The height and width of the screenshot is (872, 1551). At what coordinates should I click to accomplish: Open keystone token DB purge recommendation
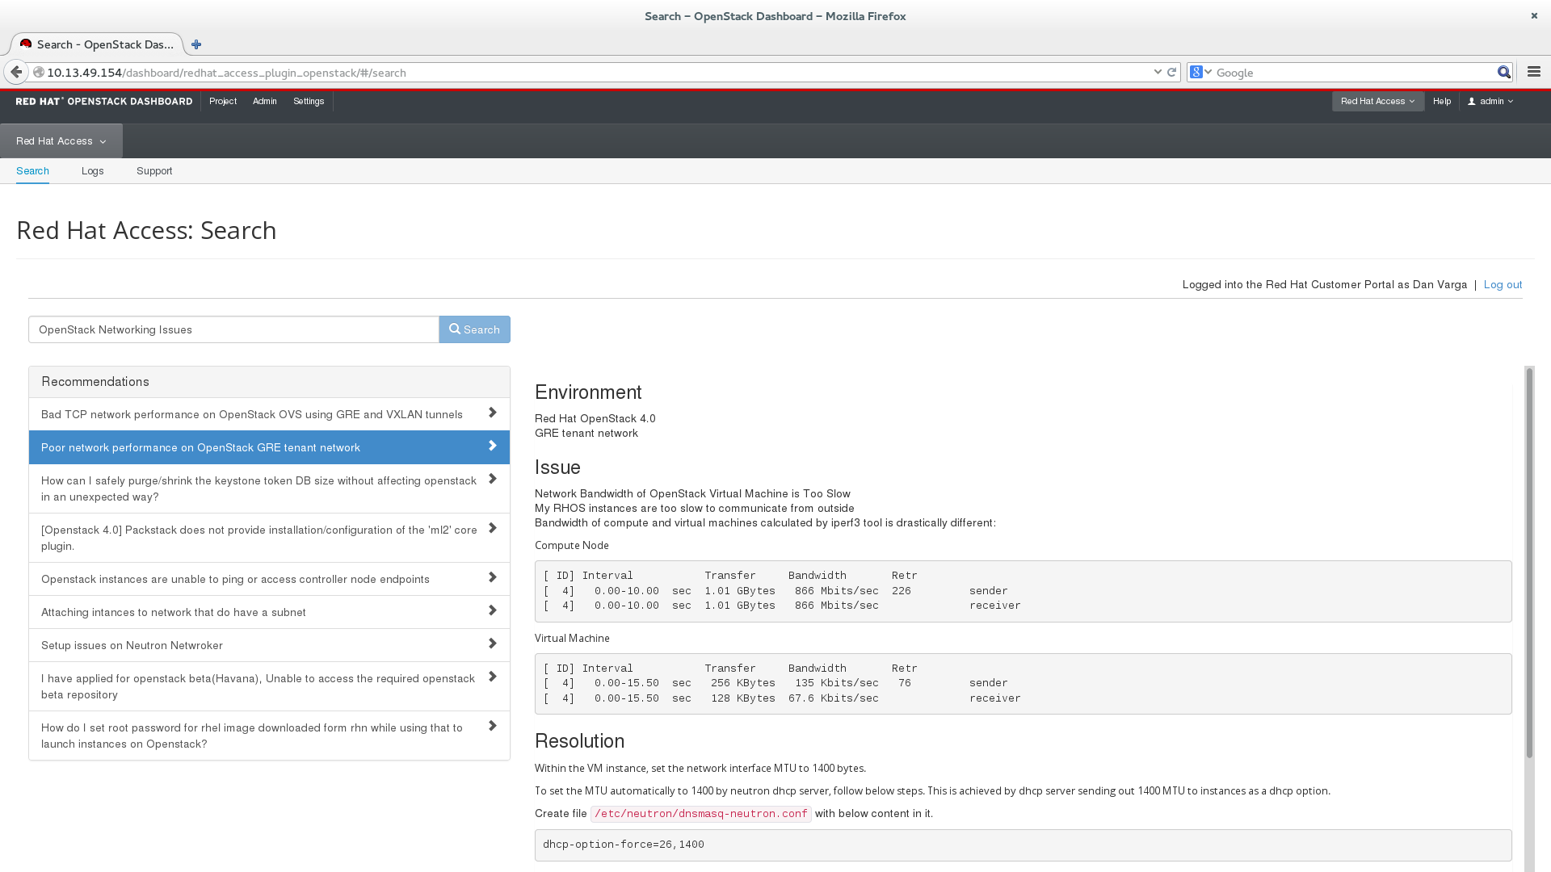coord(269,488)
